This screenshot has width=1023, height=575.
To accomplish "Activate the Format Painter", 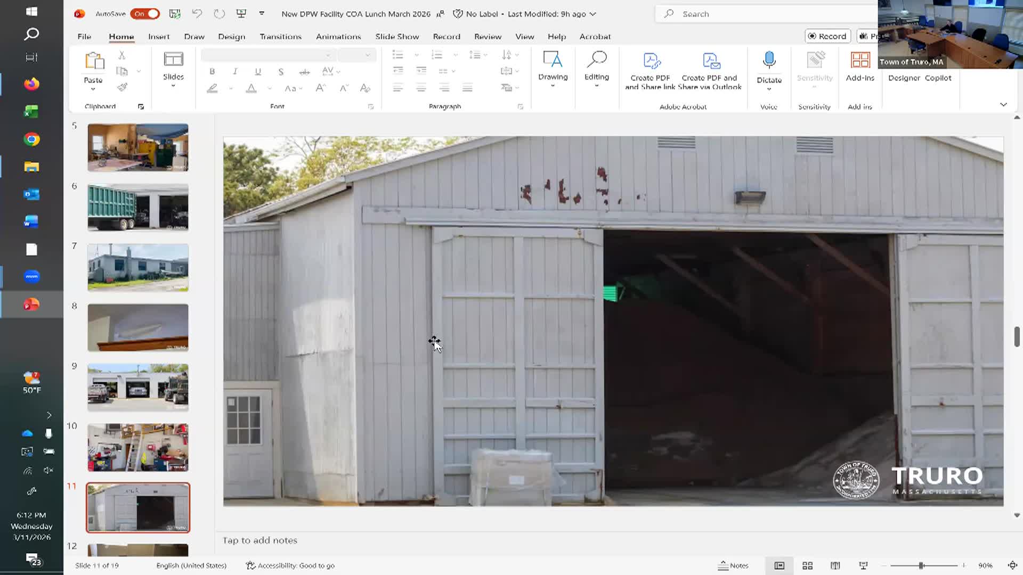I will [x=122, y=87].
